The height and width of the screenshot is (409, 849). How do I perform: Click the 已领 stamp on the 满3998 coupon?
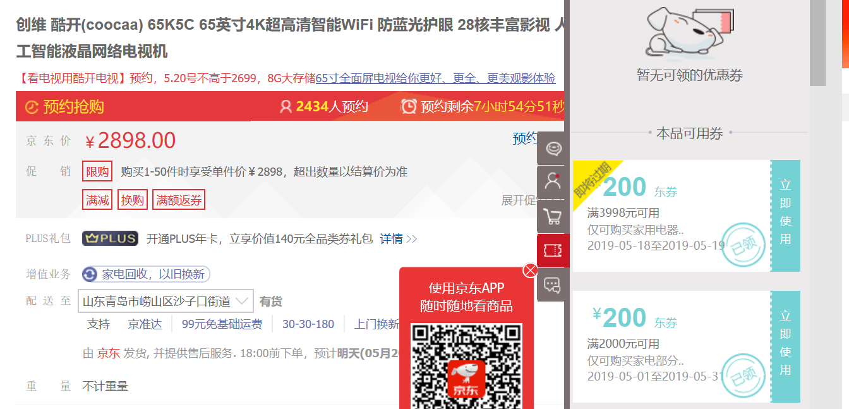(744, 245)
